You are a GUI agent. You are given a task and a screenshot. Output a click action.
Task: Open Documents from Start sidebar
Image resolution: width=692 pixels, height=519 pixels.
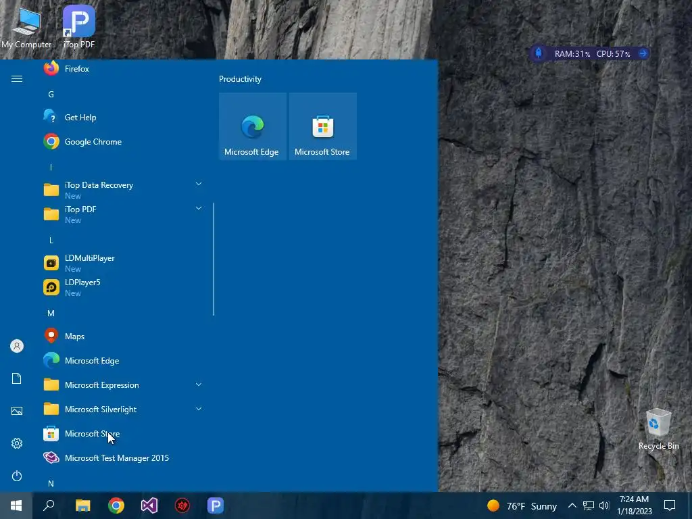click(17, 378)
